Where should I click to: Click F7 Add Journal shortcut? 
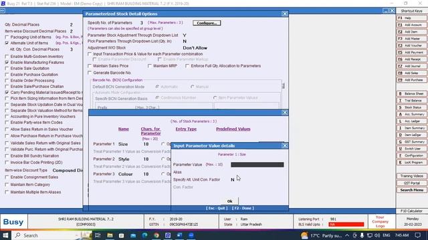(x=412, y=66)
